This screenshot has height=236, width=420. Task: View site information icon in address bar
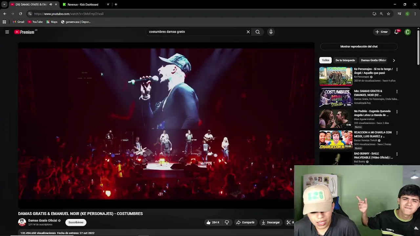tap(30, 14)
